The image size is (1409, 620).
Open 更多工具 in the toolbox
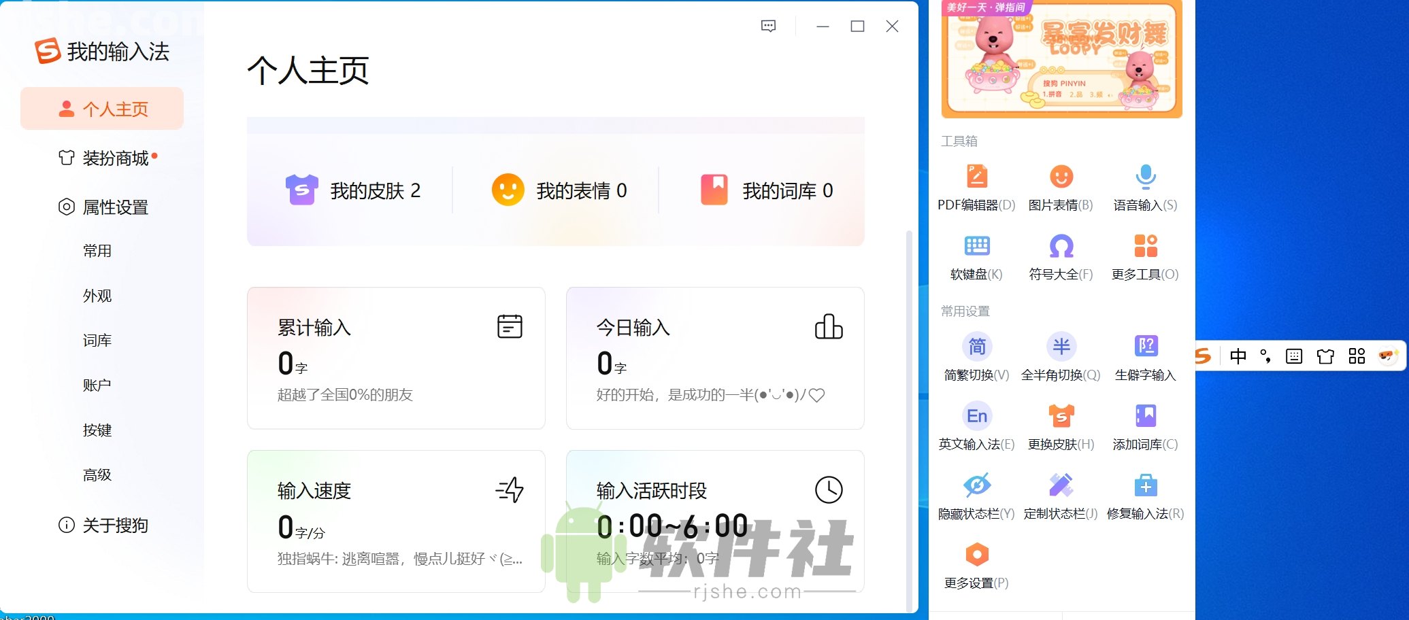point(1145,257)
